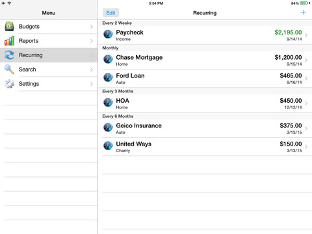Image resolution: width=312 pixels, height=234 pixels.
Task: Open the Chase Mortgage entry
Action: tap(205, 60)
